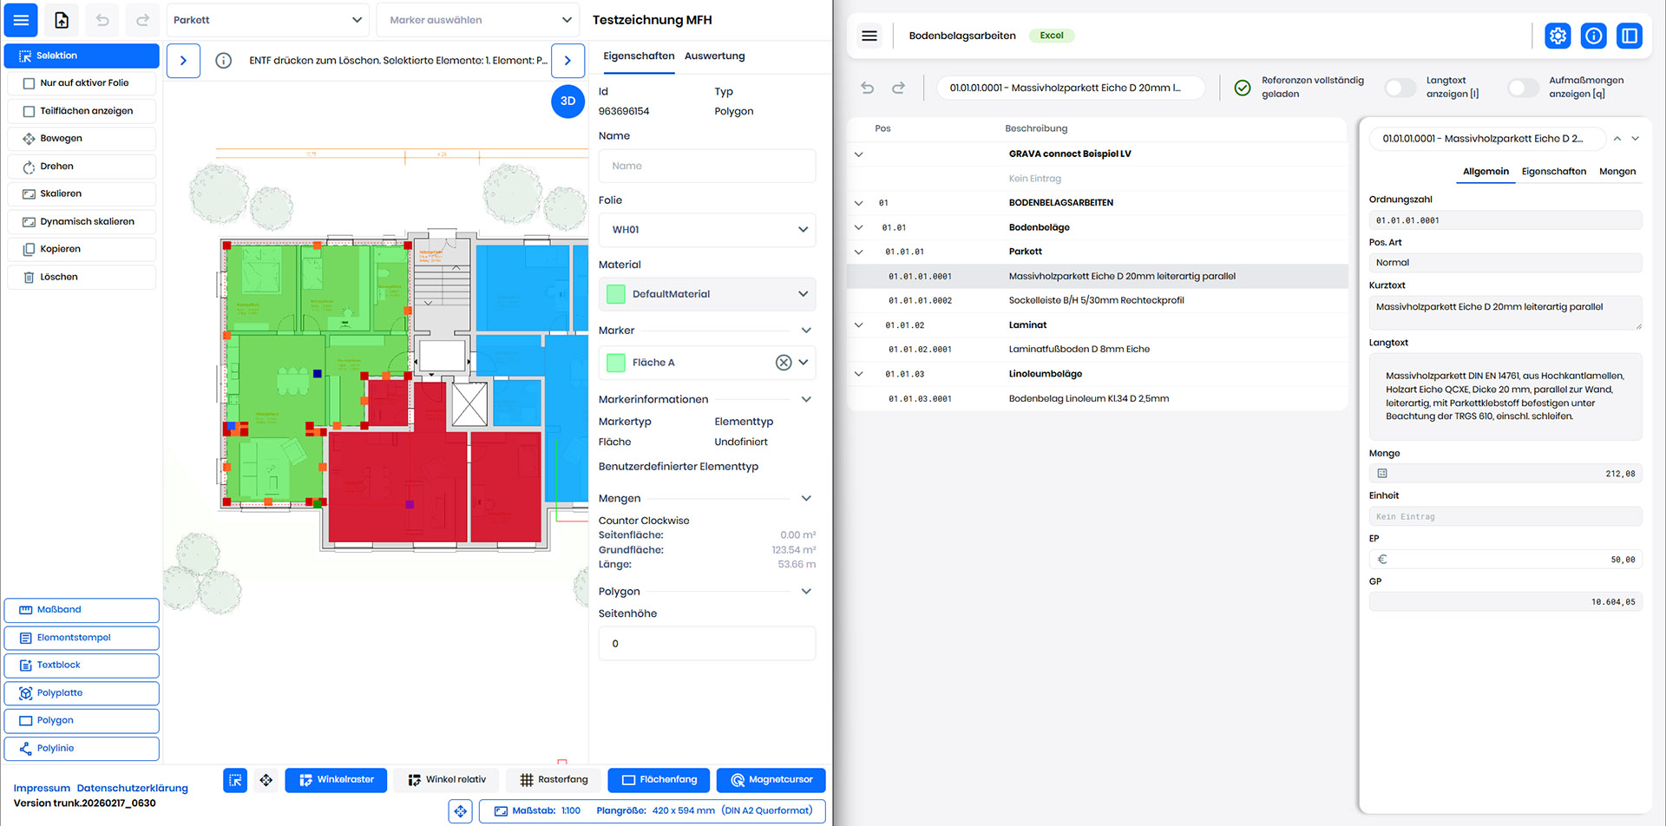1666x826 pixels.
Task: Switch to Eigenschaften tab in drawing panel
Action: coord(639,56)
